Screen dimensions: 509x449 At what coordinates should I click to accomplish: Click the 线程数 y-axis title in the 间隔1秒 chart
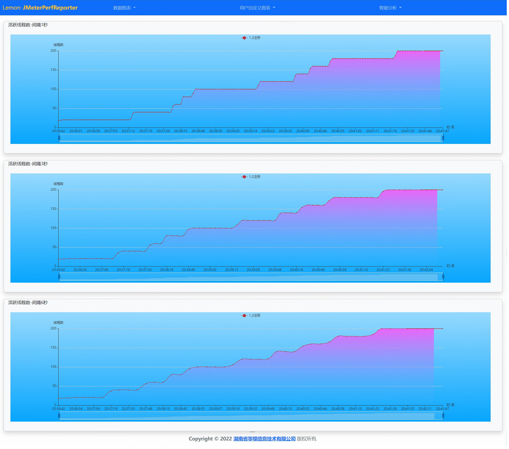pyautogui.click(x=58, y=45)
